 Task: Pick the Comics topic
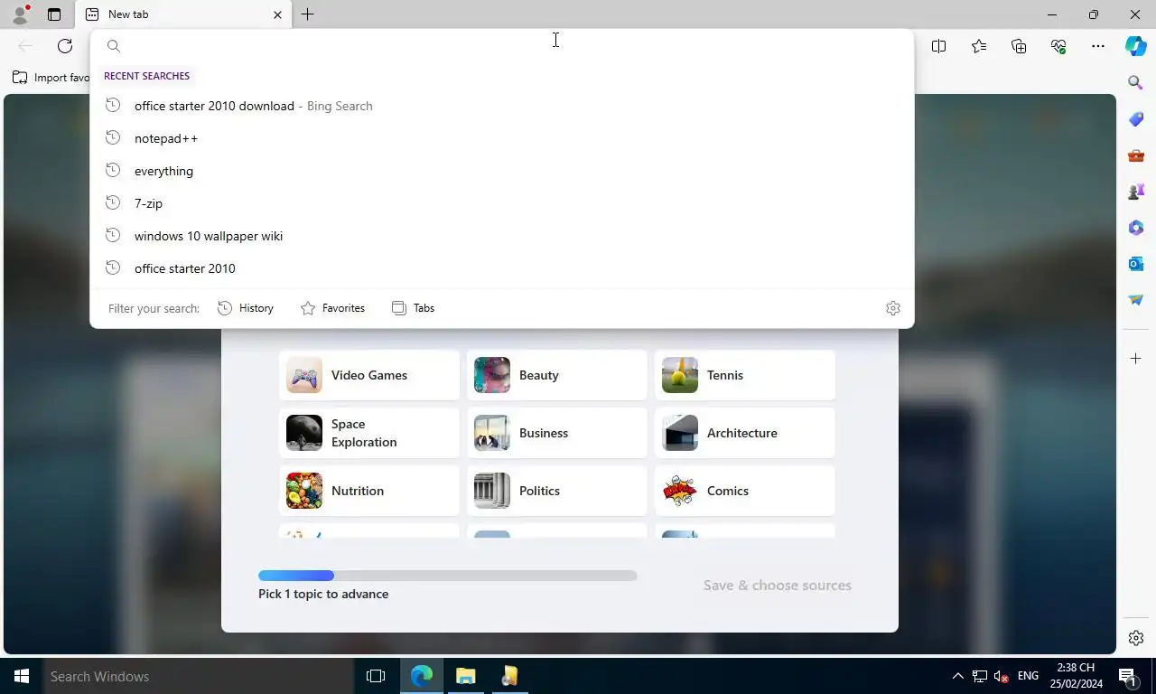pyautogui.click(x=745, y=491)
